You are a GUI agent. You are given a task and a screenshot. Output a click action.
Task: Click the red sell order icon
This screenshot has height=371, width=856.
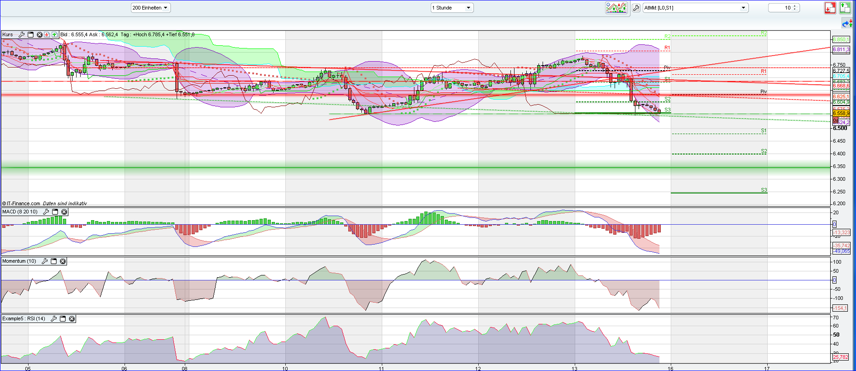(x=830, y=8)
